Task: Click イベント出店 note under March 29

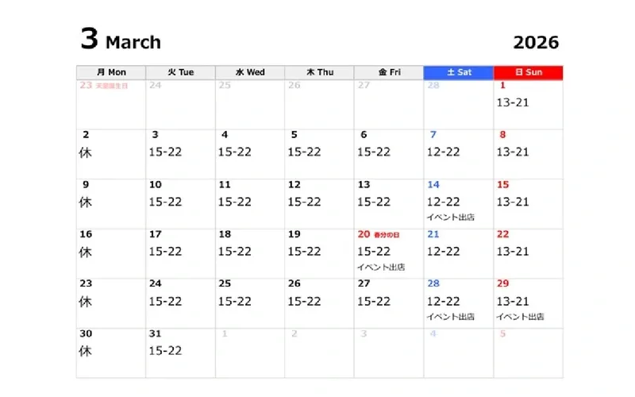Action: [x=520, y=316]
